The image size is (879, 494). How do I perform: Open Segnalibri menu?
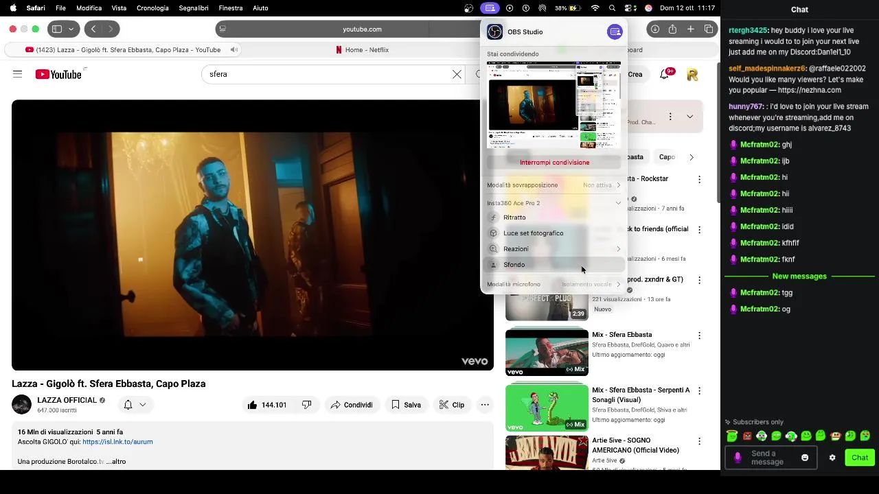[x=194, y=8]
